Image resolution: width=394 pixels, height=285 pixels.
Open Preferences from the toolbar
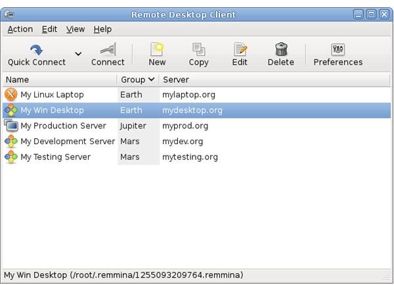click(x=338, y=55)
